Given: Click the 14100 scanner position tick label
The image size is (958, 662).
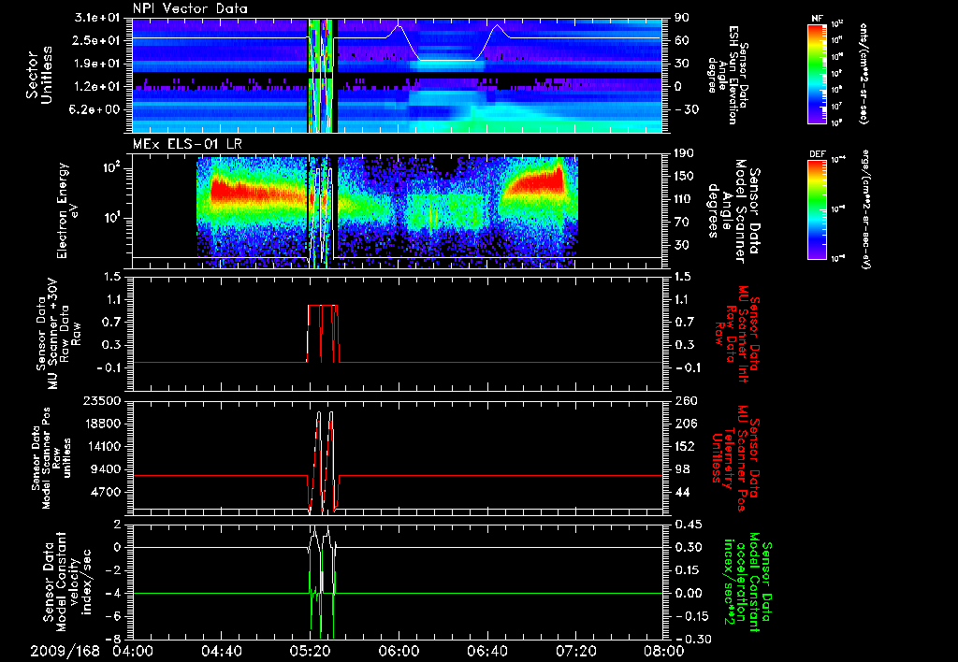Looking at the screenshot, I should point(103,446).
